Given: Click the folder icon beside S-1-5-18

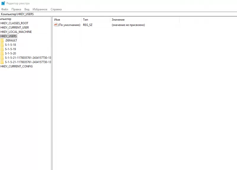Looking at the screenshot, I should pos(2,45).
